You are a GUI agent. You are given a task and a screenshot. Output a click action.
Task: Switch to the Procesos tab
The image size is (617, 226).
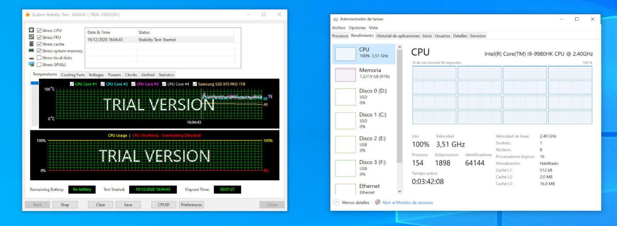click(340, 36)
